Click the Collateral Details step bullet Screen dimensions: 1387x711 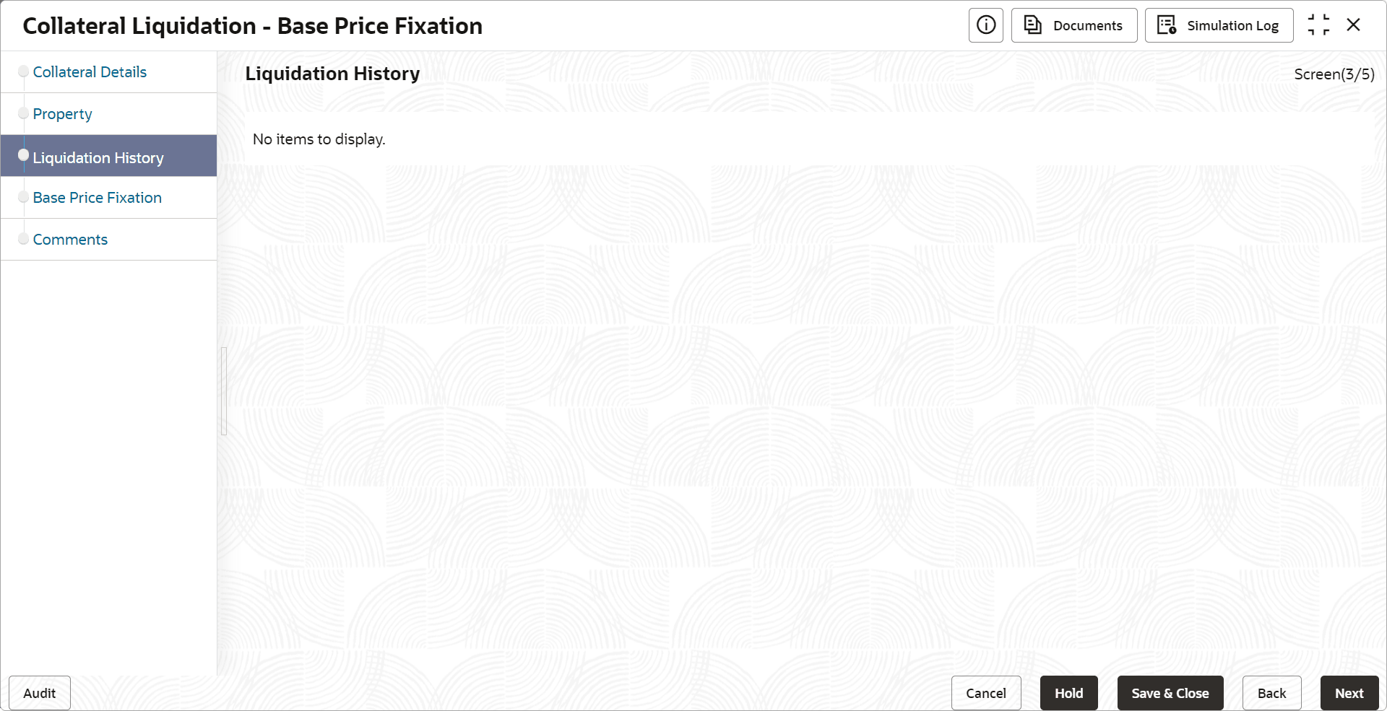(x=24, y=71)
